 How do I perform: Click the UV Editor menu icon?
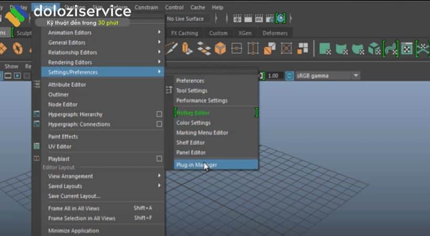point(37,146)
